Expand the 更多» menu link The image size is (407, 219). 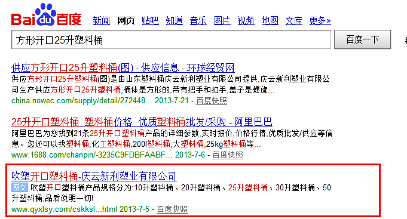coord(320,20)
